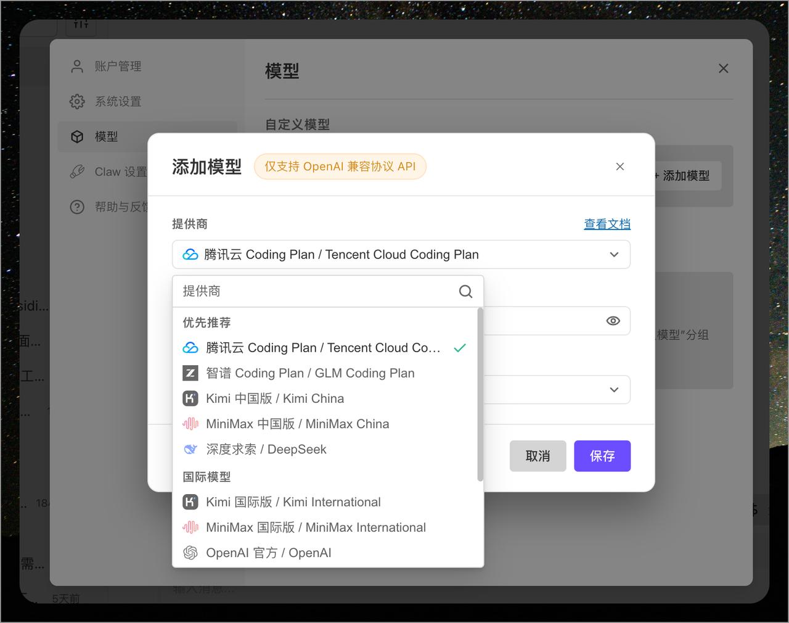Click the magnifier icon in provider search
Viewport: 789px width, 623px height.
pos(465,291)
